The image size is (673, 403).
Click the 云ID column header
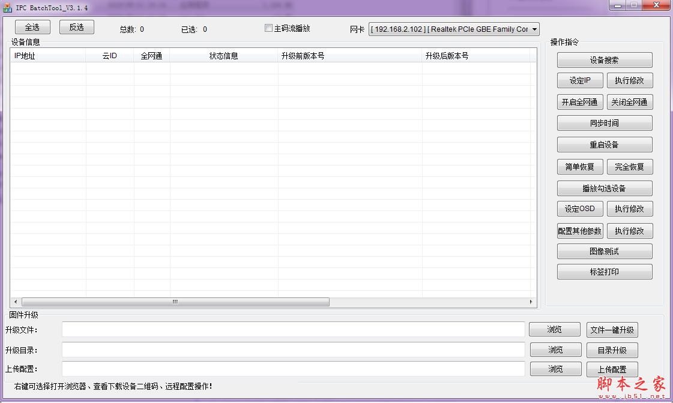110,56
